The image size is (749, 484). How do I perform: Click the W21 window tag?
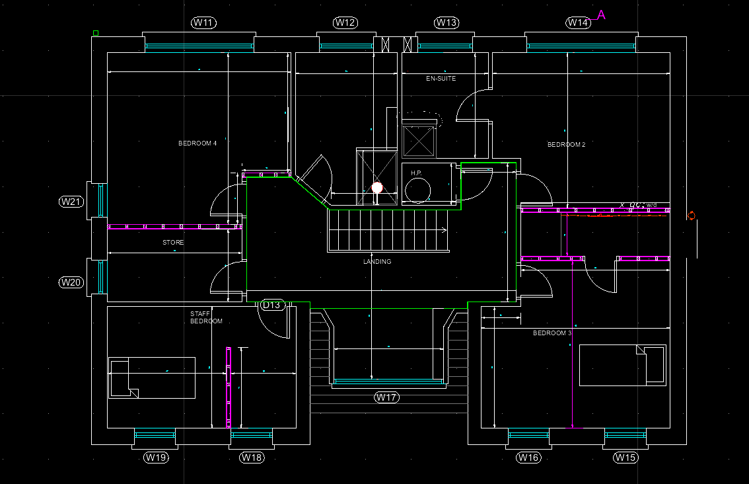pos(72,201)
